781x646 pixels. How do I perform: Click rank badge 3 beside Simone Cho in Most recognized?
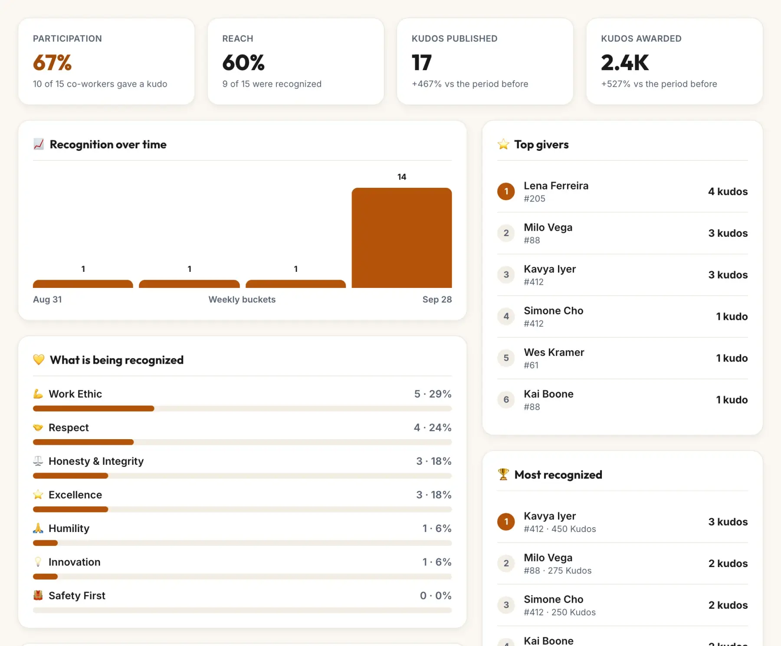[x=506, y=605]
